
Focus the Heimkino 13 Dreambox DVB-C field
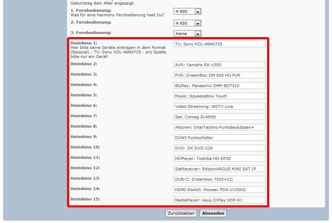tap(219, 179)
